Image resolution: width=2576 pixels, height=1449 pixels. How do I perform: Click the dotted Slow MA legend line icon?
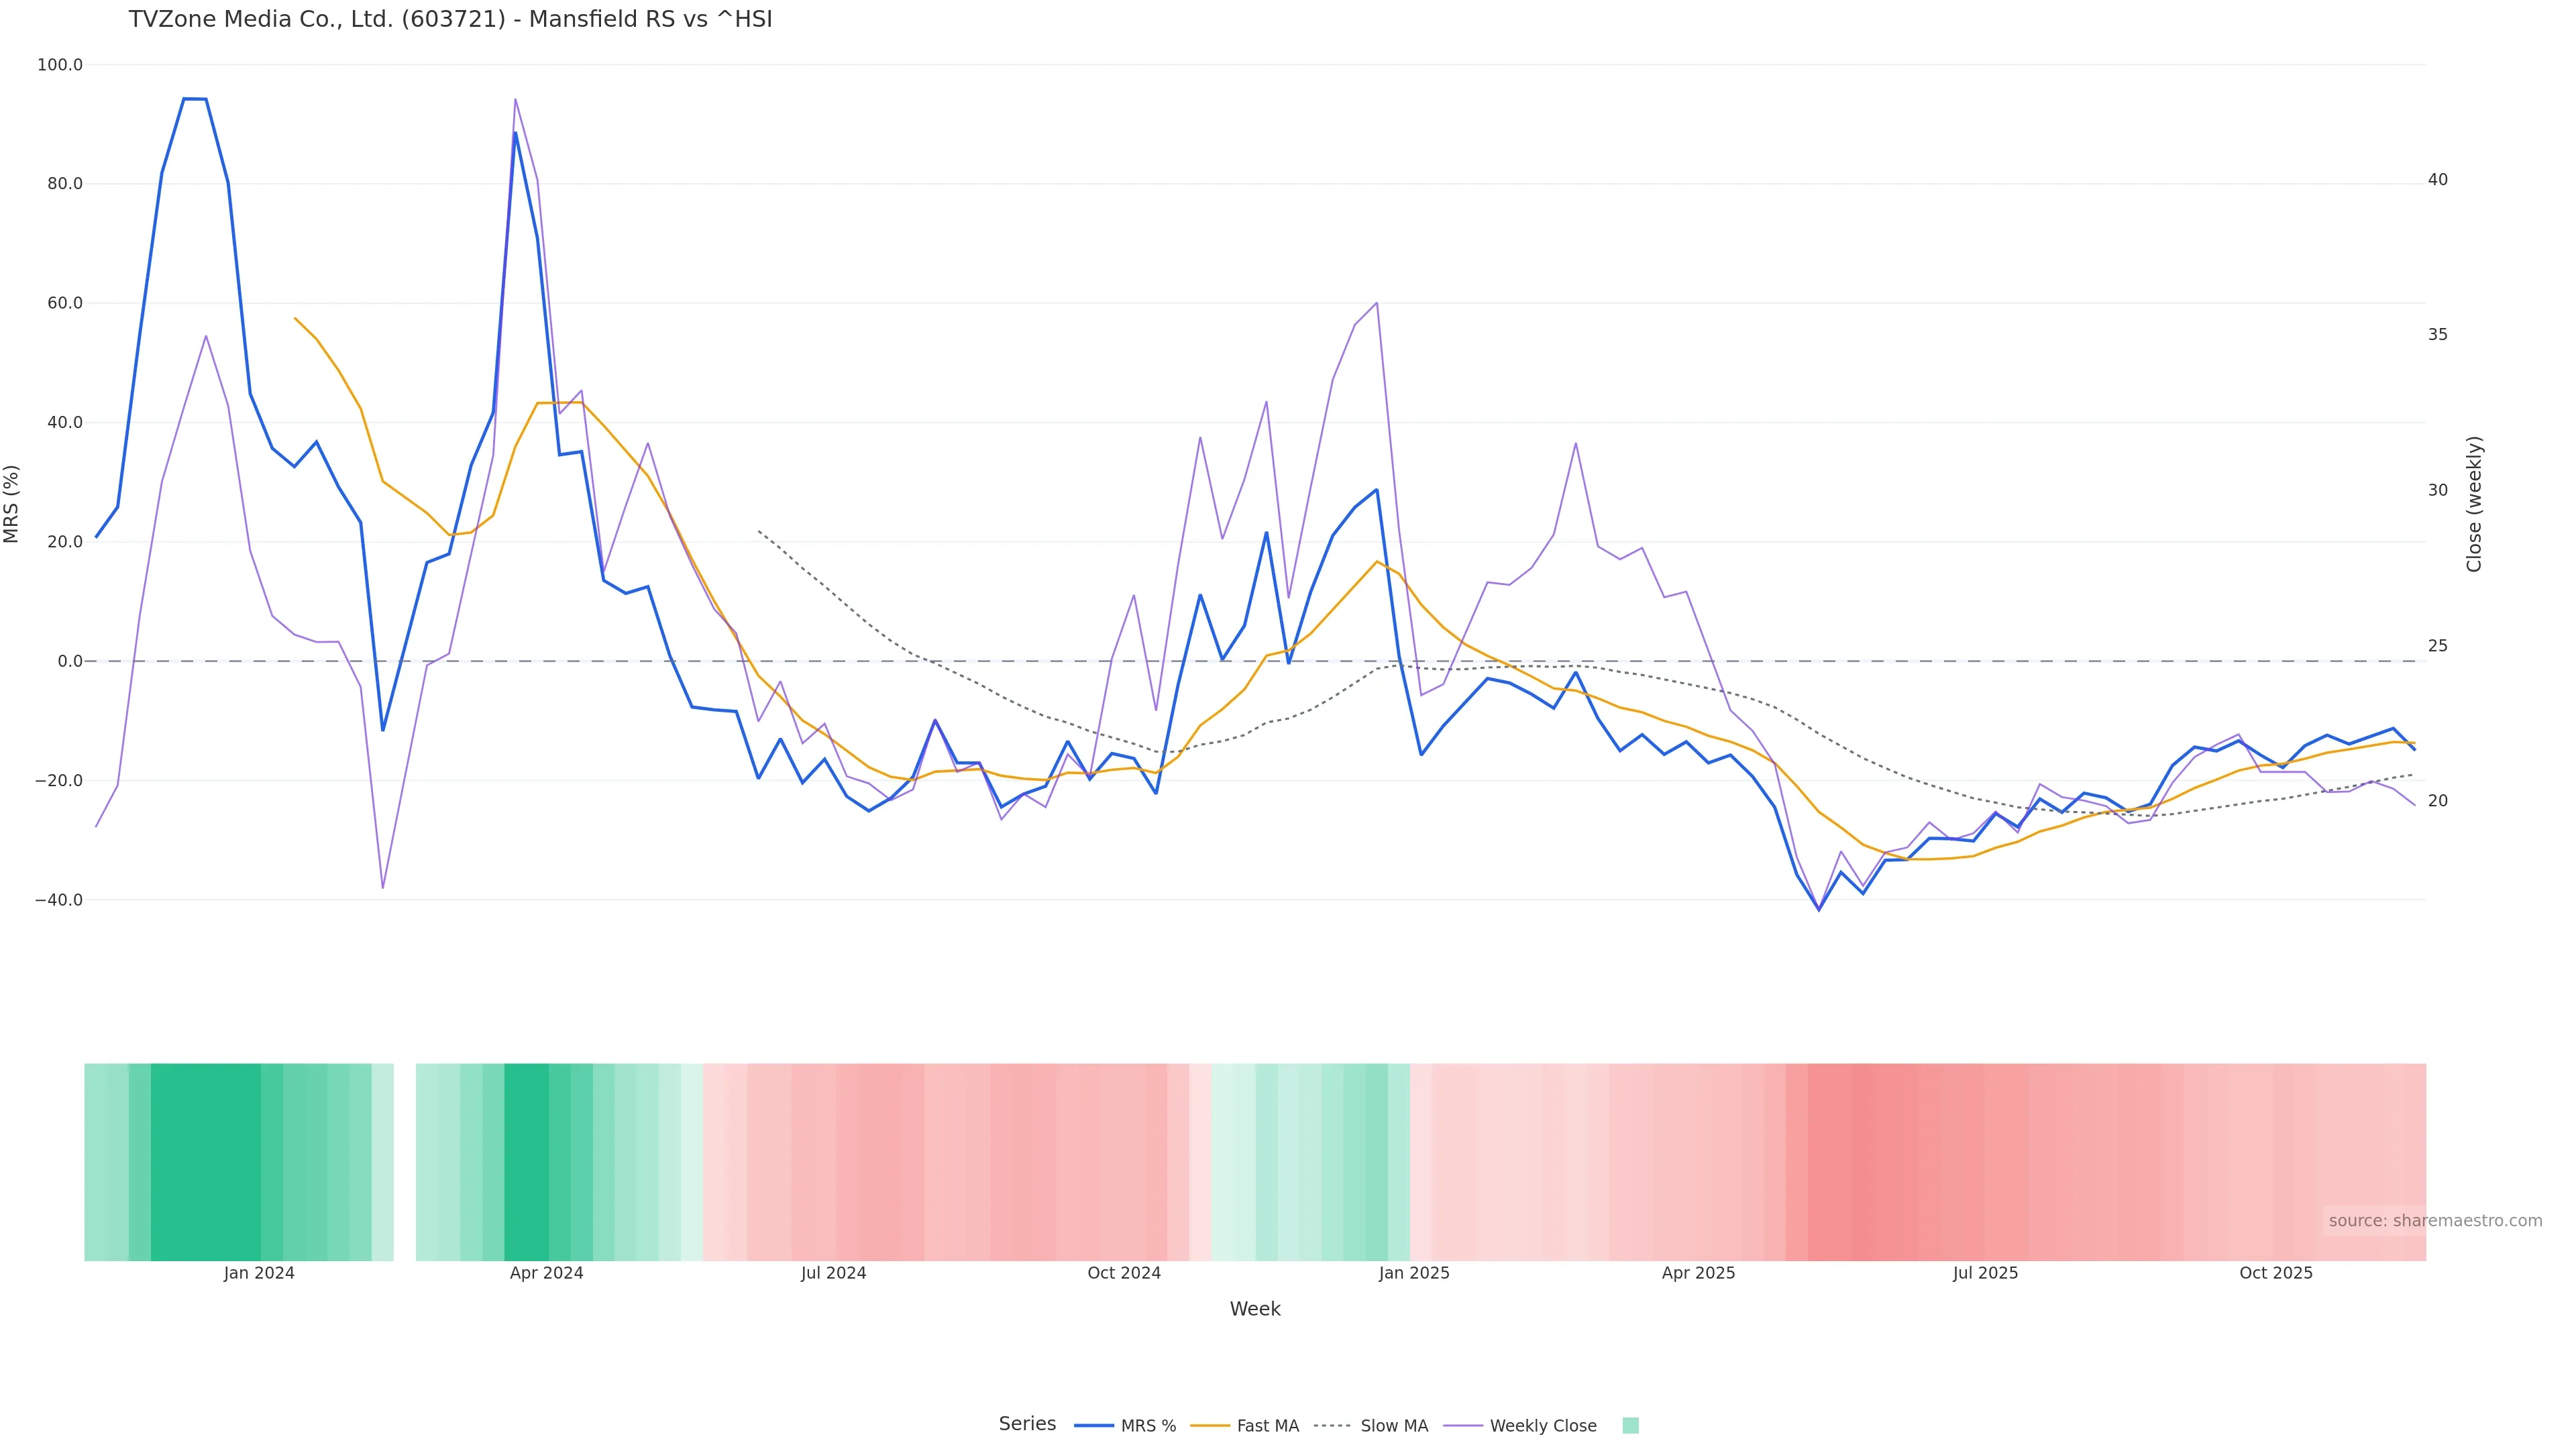tap(1332, 1426)
